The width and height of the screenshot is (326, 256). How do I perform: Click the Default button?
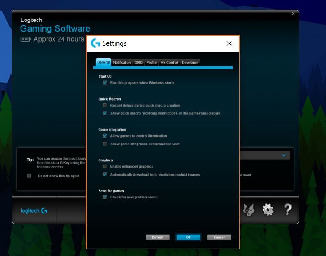click(x=158, y=237)
